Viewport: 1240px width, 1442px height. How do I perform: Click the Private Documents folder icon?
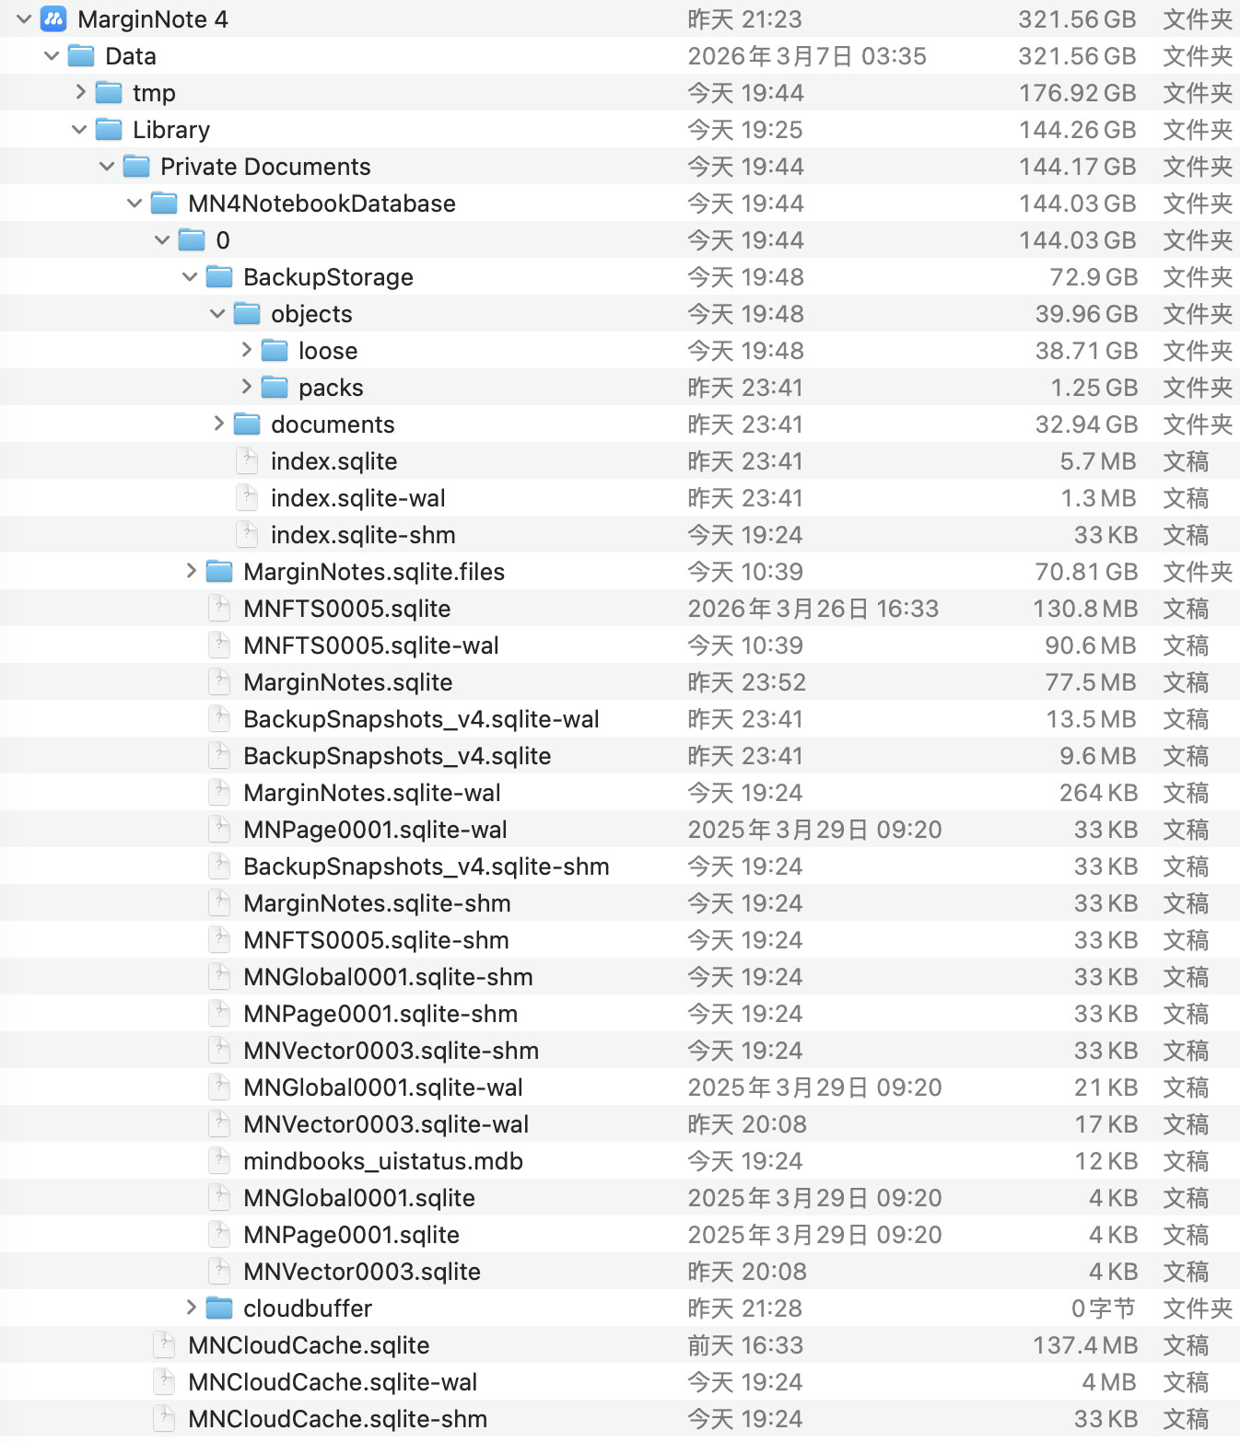coord(136,167)
